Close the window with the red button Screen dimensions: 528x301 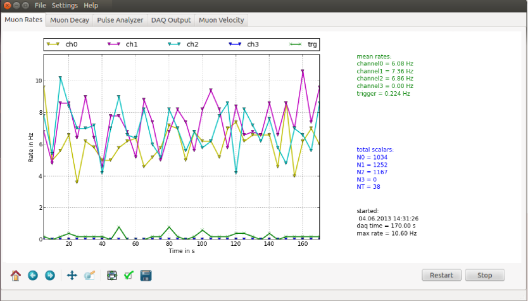click(x=7, y=6)
